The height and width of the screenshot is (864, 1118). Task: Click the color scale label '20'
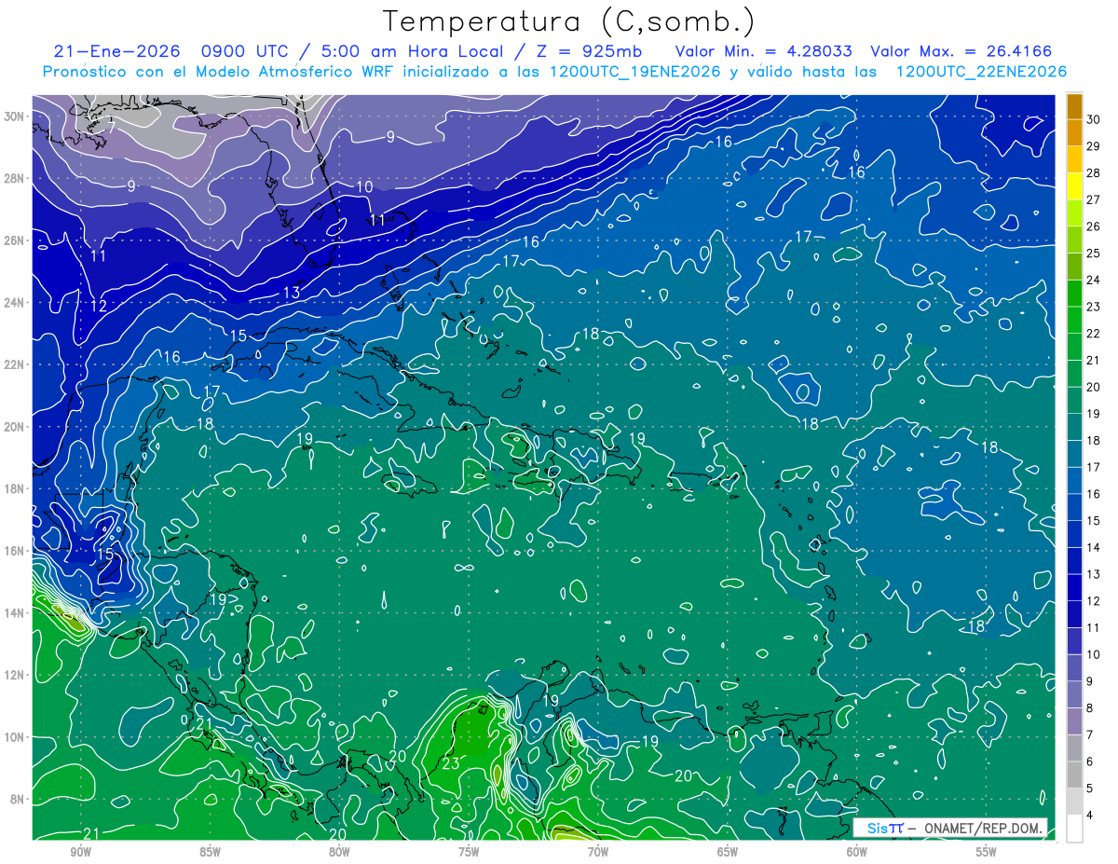1094,387
